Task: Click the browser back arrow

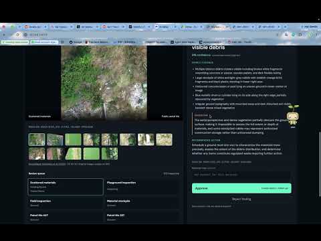Action: 4,35
